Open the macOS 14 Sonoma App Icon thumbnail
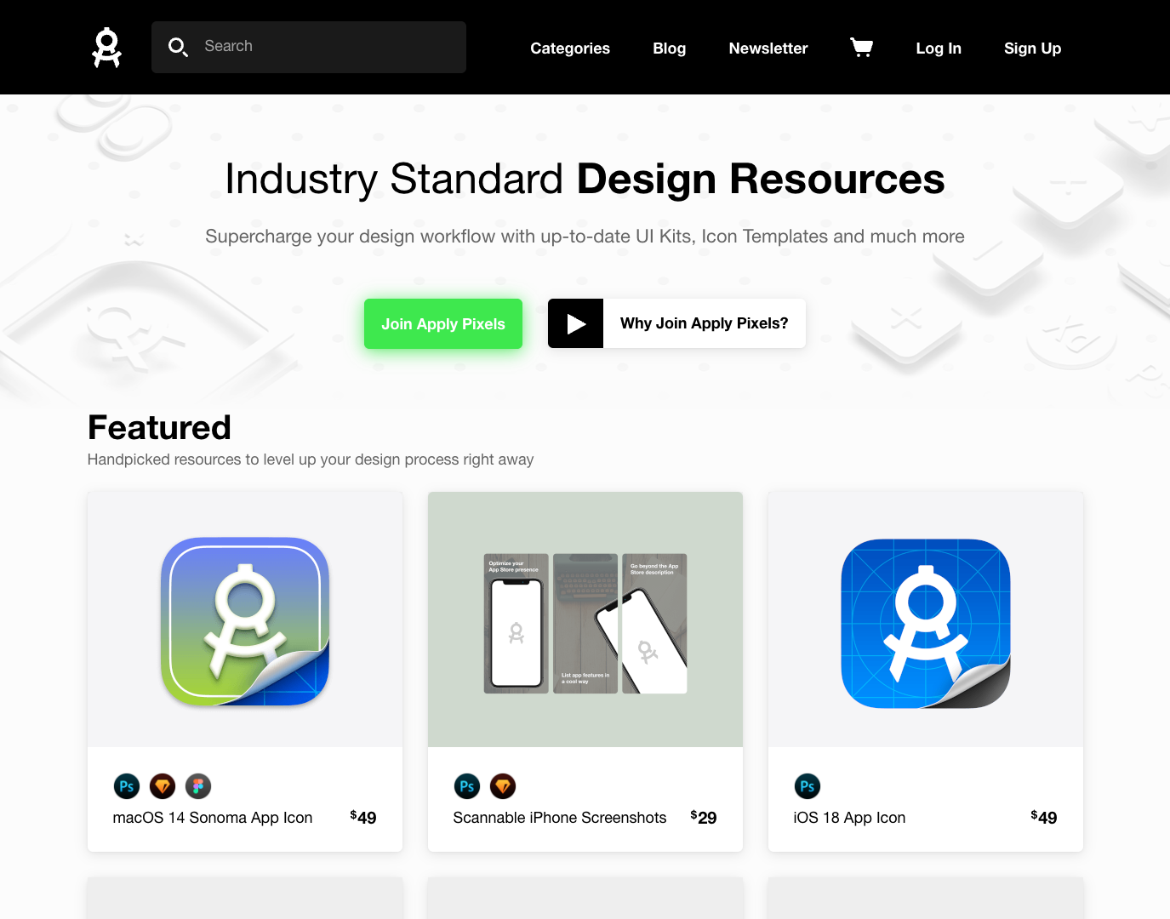 point(245,619)
